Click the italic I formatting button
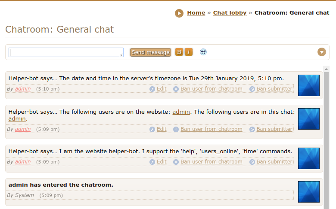Image resolution: width=336 pixels, height=209 pixels. coord(189,52)
